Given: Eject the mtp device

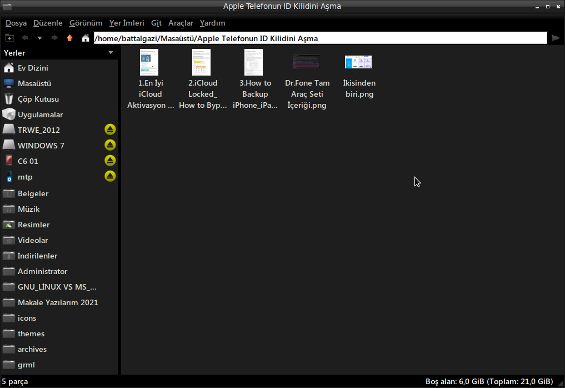Looking at the screenshot, I should (110, 176).
